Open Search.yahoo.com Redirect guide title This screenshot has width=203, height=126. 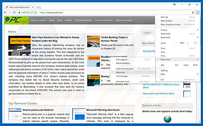38,110
